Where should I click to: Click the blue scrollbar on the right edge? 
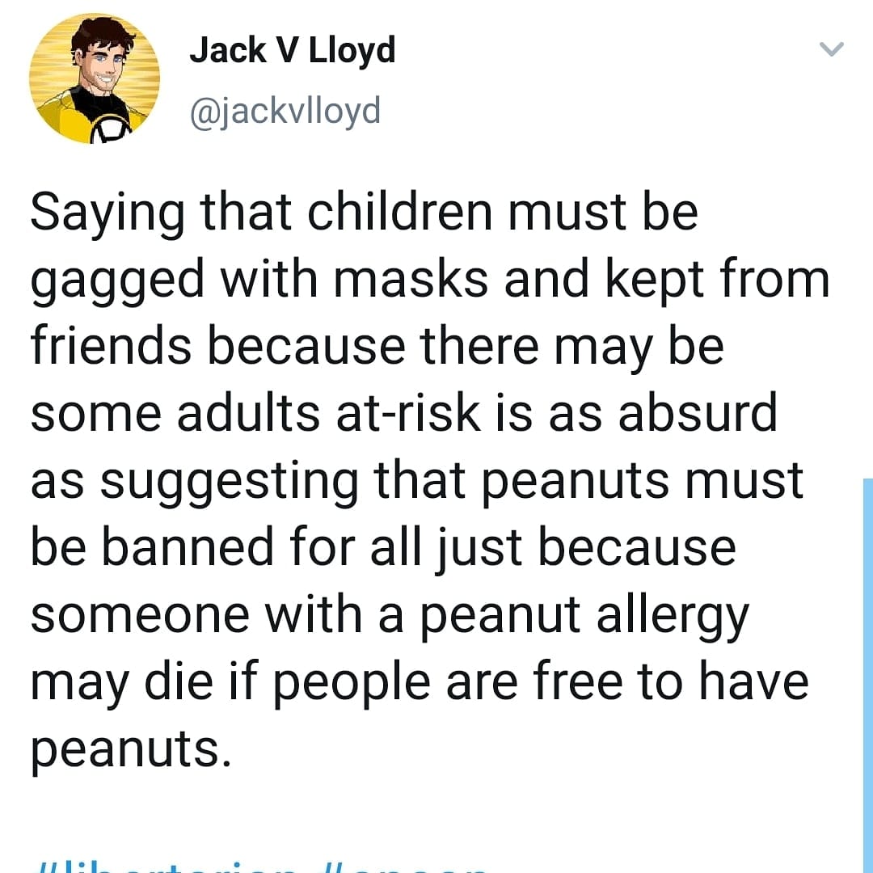click(868, 675)
